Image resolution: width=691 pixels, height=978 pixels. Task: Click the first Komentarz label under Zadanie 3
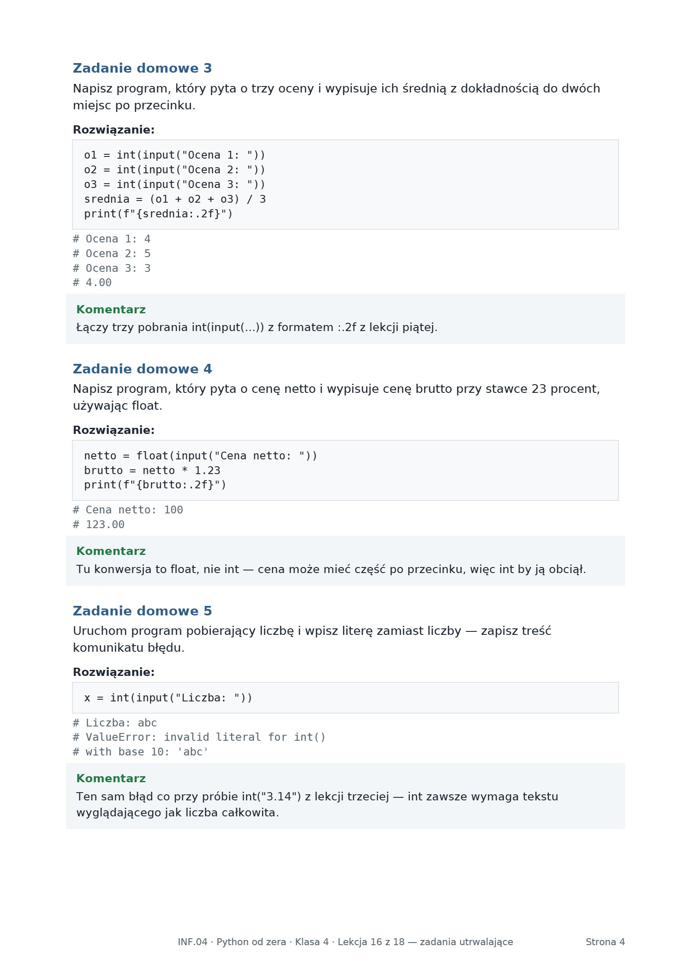pyautogui.click(x=111, y=309)
